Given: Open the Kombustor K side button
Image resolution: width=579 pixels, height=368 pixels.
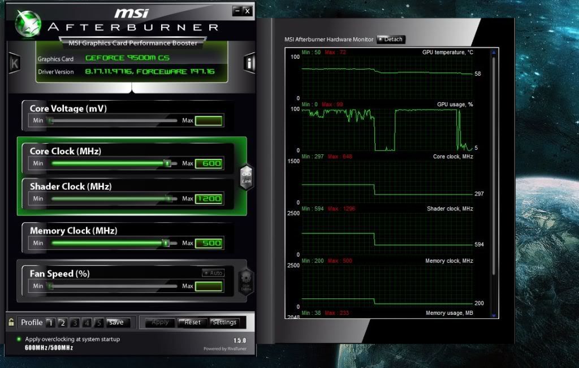Looking at the screenshot, I should (x=14, y=63).
